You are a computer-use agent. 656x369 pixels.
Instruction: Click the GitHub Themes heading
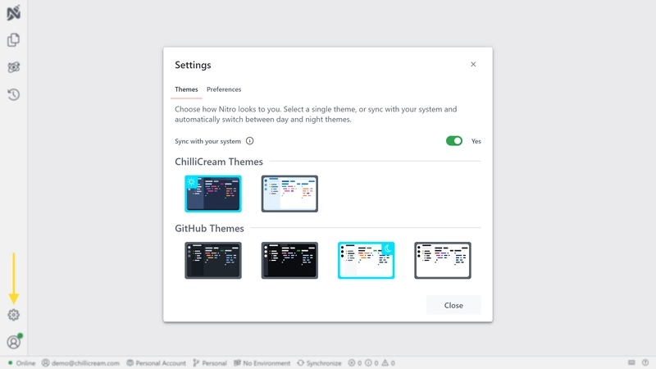tap(209, 228)
